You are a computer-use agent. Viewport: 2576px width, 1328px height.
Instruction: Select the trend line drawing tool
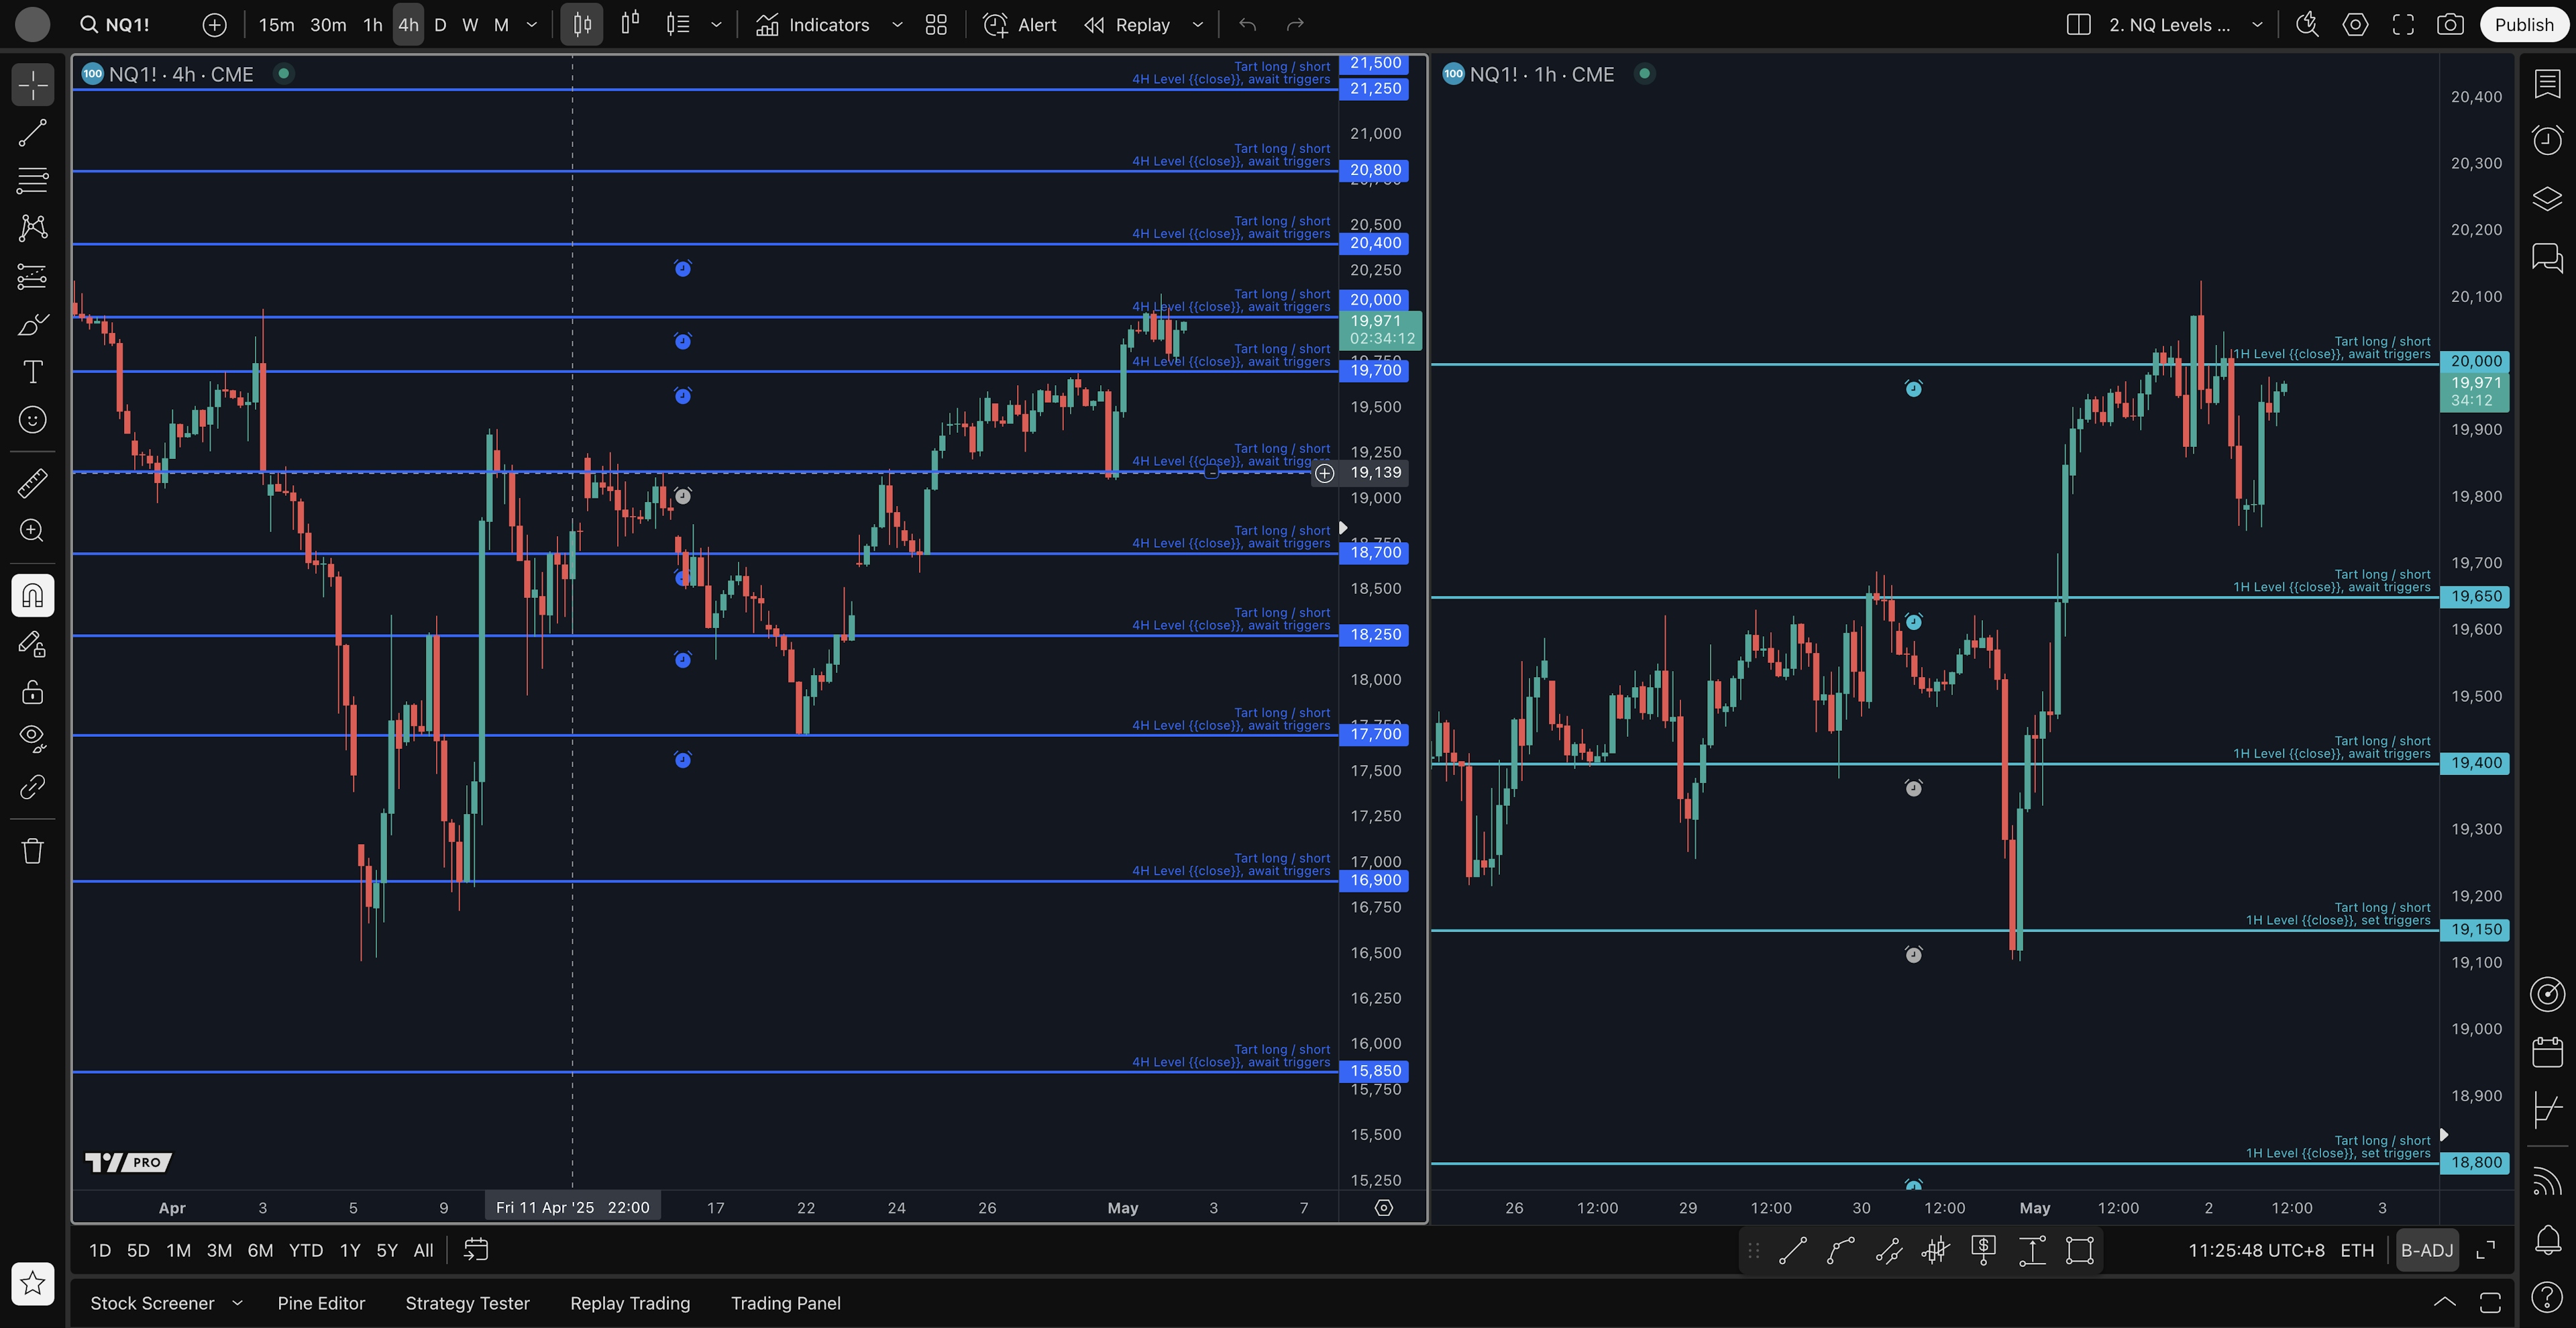click(32, 133)
